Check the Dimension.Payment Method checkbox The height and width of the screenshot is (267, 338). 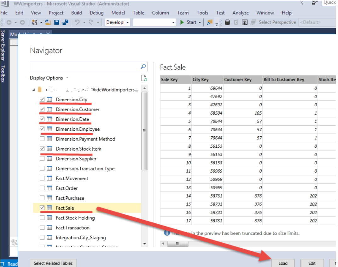click(42, 139)
